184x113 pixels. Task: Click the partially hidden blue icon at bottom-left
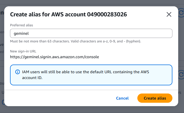[3, 102]
